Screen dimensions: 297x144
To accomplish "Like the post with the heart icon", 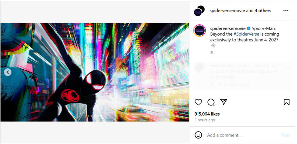I will 198,102.
